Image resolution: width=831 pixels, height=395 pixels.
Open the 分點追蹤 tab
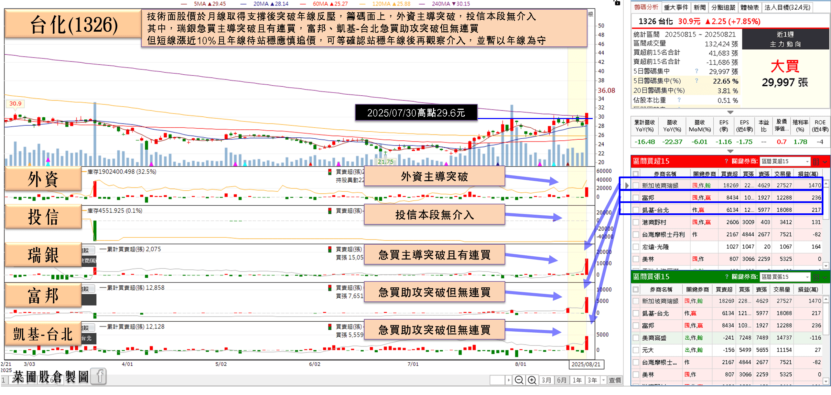[723, 8]
